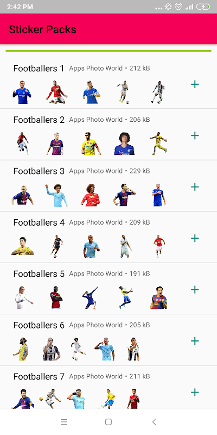Add the Footballers 7 sticker pack
Screen dimensions: 217x435
click(195, 392)
